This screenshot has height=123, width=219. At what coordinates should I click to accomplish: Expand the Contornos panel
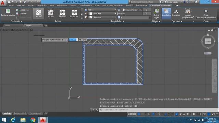16,21
